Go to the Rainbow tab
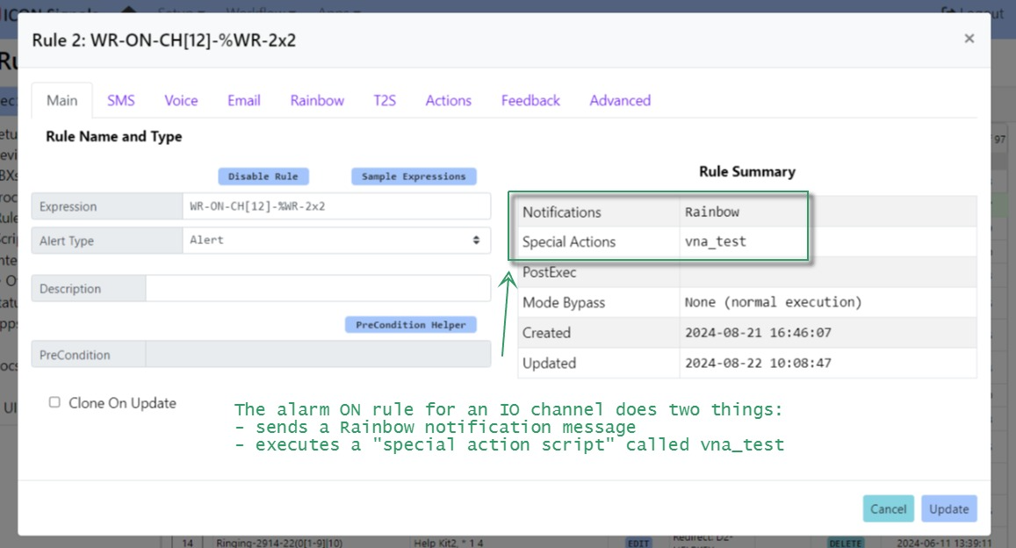Screen dimensions: 1016x548 coord(317,101)
